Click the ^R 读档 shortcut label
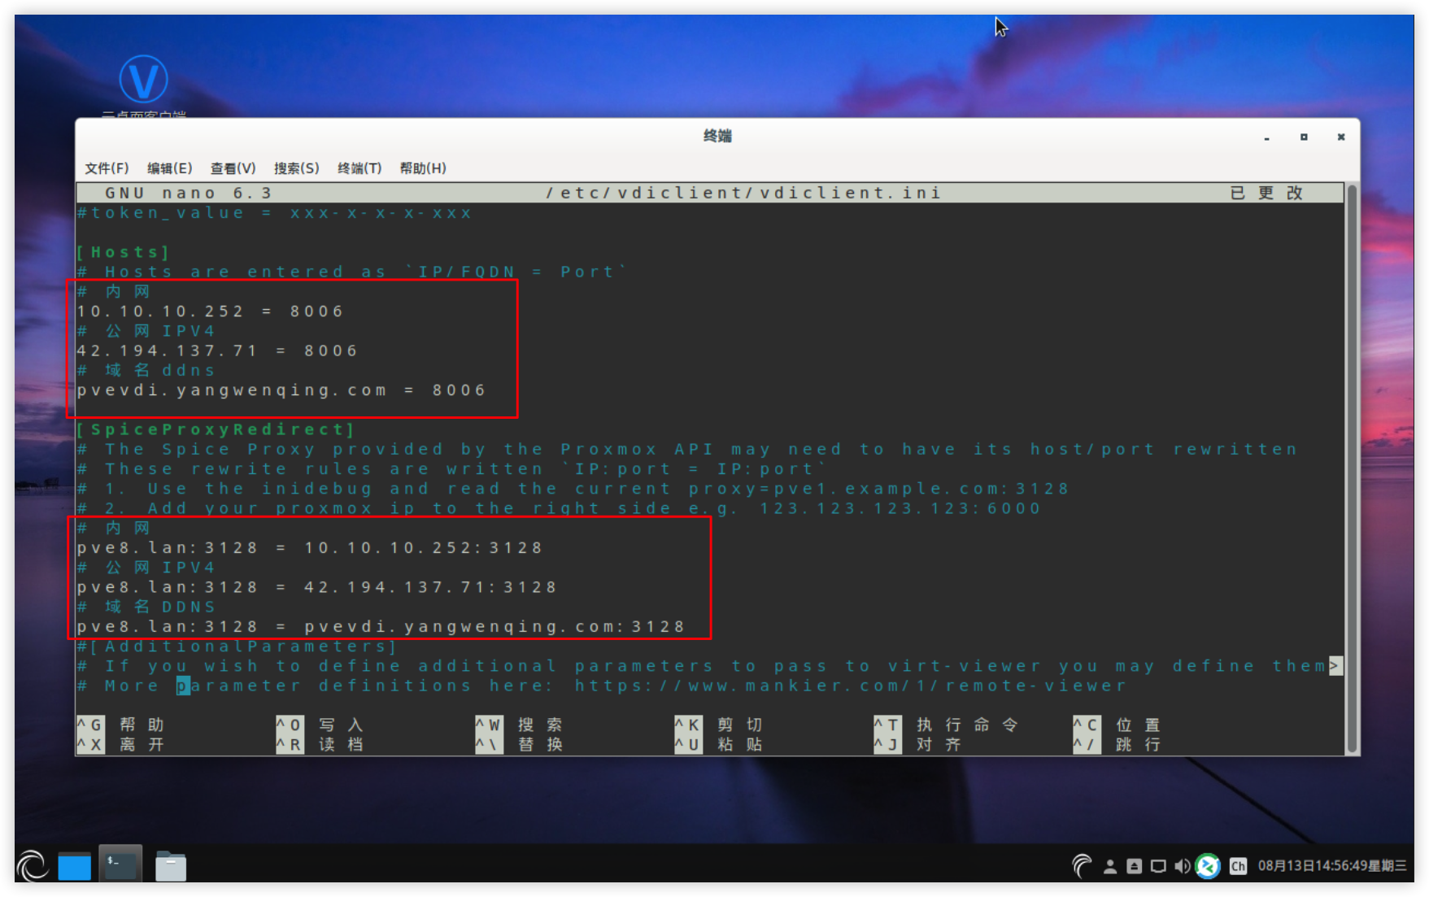This screenshot has width=1429, height=897. coord(320,744)
